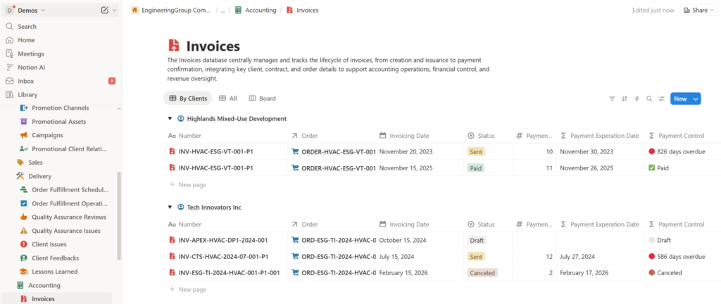Open Meetings in the sidebar
The image size is (721, 304).
click(31, 53)
